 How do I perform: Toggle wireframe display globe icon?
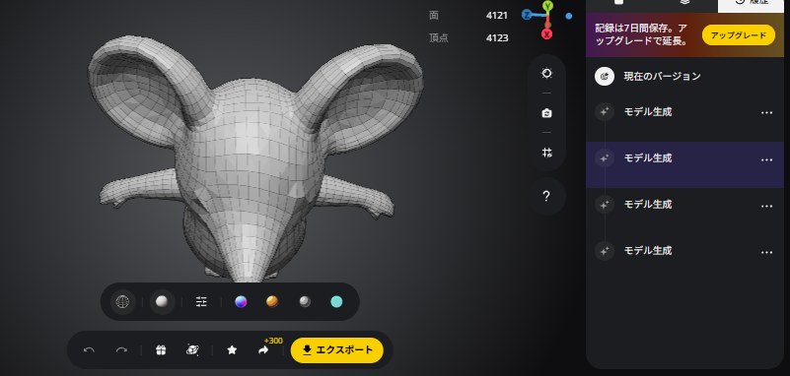(x=122, y=301)
